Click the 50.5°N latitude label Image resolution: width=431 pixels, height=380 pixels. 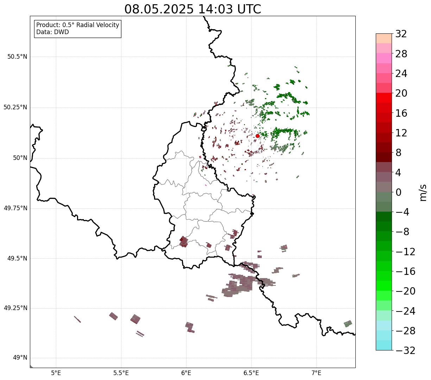point(17,57)
